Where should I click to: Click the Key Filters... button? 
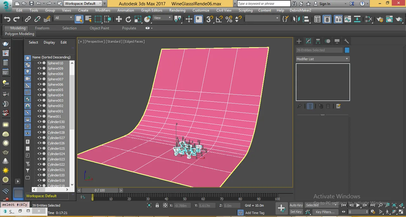point(325,212)
